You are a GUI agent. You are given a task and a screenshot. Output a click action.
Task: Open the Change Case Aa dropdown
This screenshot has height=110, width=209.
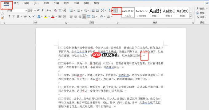click(x=49, y=10)
